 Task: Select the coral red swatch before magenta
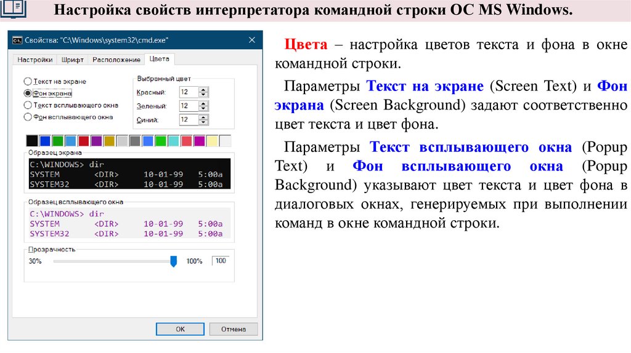pos(187,141)
